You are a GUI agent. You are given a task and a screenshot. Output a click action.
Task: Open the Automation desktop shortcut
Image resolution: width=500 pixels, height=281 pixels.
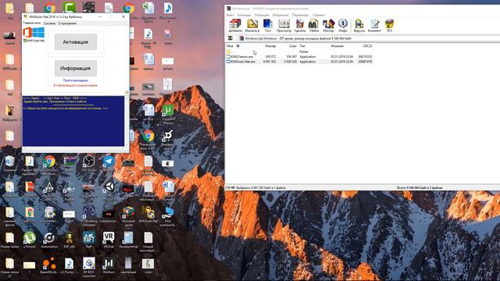click(49, 240)
